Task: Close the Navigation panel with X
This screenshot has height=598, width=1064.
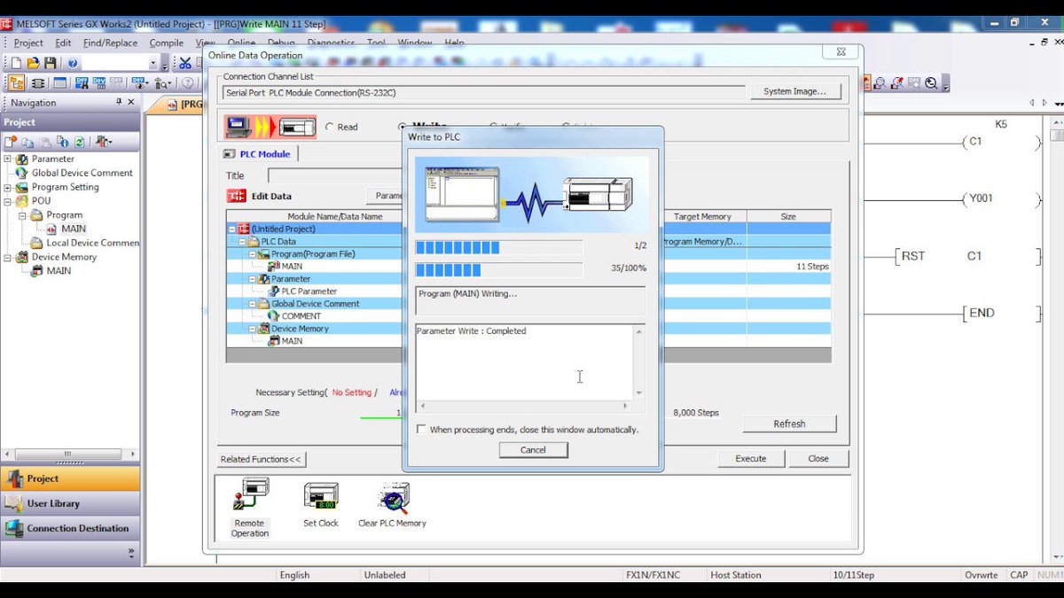Action: 131,102
